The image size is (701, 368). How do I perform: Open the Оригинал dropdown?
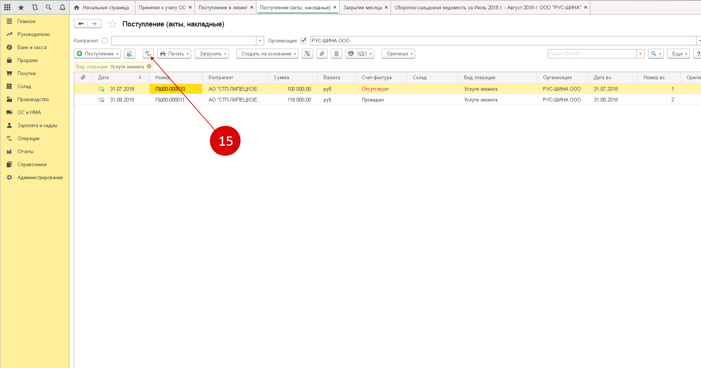tap(398, 54)
